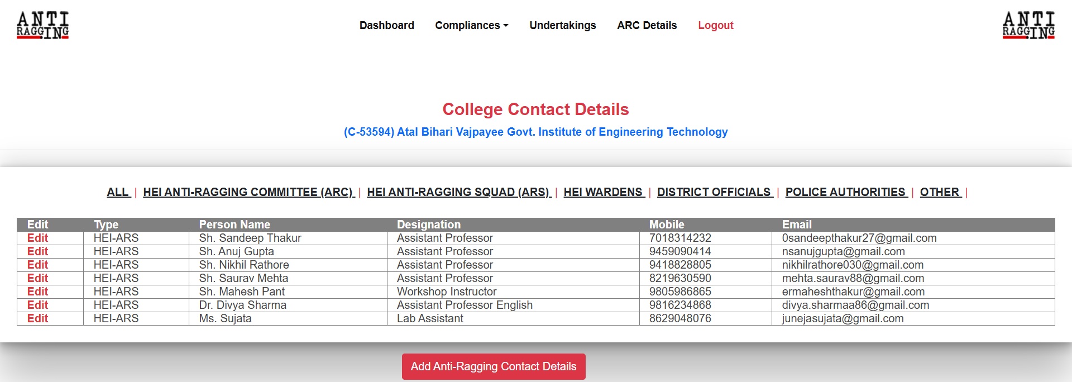Edit the Sh. Nikhil Rathore row
The height and width of the screenshot is (382, 1072).
37,265
